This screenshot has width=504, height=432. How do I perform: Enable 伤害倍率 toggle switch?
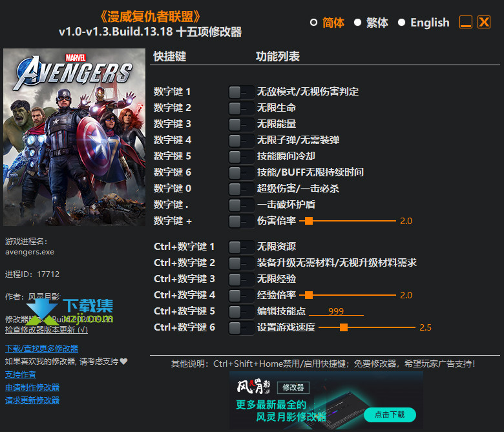pyautogui.click(x=241, y=221)
